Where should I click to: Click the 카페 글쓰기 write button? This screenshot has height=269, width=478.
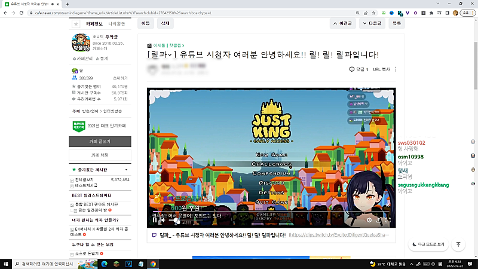click(100, 142)
